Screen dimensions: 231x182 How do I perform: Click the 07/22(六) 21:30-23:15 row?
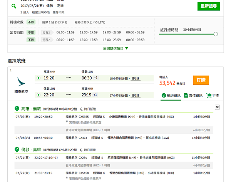tap(114, 173)
